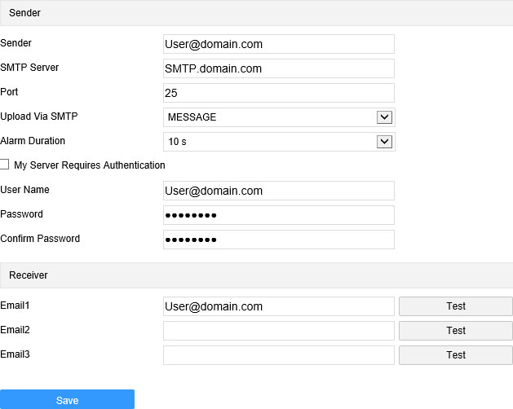Click the Sender email input field
The width and height of the screenshot is (513, 409).
coord(279,44)
